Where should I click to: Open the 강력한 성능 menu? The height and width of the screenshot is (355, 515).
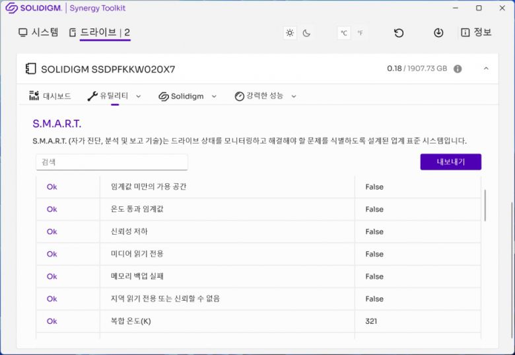point(265,96)
